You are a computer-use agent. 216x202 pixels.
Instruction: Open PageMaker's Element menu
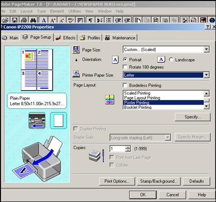point(57,11)
